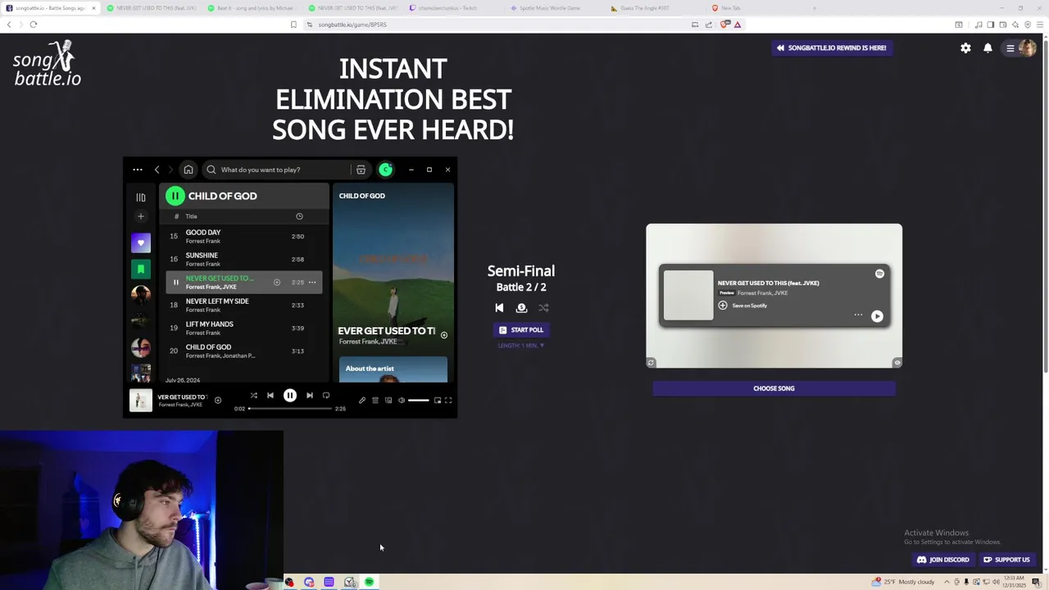Click the songbattle.io logo
The width and height of the screenshot is (1049, 590).
click(48, 63)
